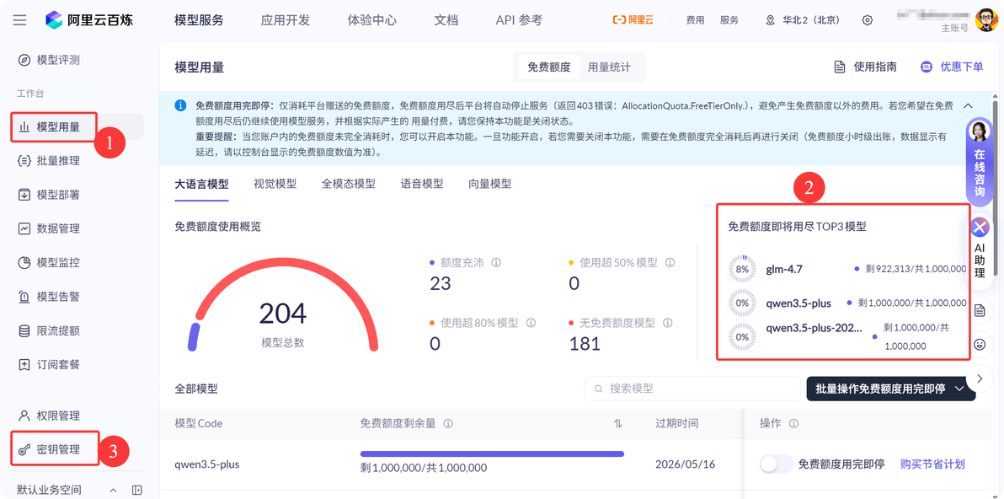Screen dimensions: 1004x499
Task: Open the hamburger menu icon
Action: tap(20, 20)
